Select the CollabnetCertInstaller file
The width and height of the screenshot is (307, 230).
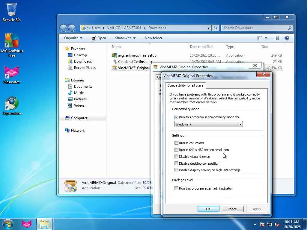(x=135, y=62)
